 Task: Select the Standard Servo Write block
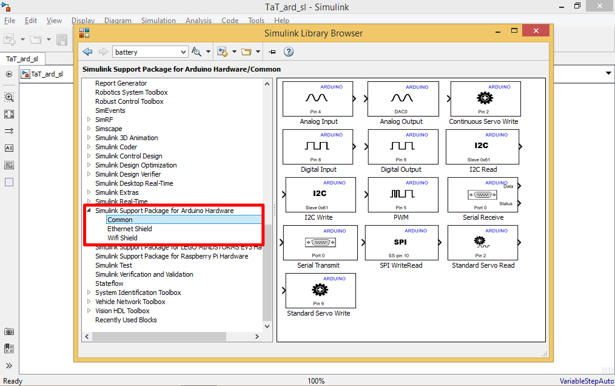pos(321,291)
